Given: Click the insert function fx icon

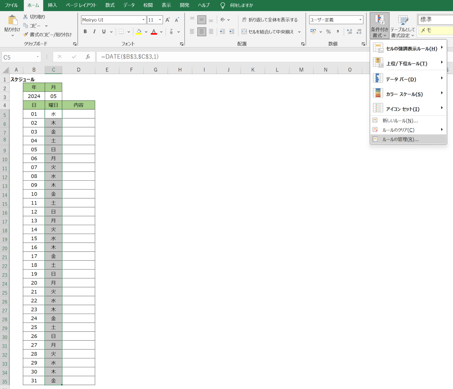Looking at the screenshot, I should pos(88,57).
